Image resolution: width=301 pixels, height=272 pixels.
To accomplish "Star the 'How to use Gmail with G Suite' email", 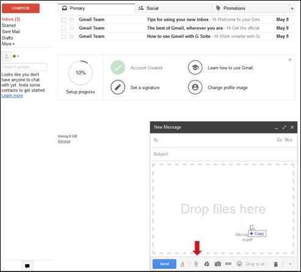I will [72, 37].
